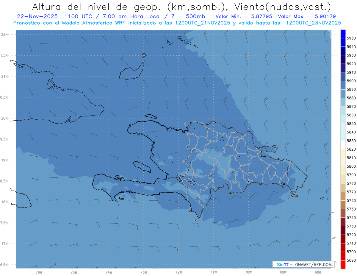Click the 'Valor Min. = 5.87795' text
Image resolution: width=357 pixels, height=276 pixels.
244,17
